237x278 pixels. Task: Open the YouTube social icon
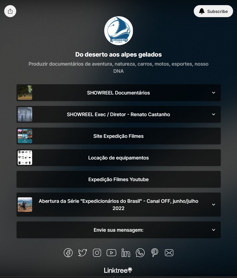pyautogui.click(x=111, y=253)
